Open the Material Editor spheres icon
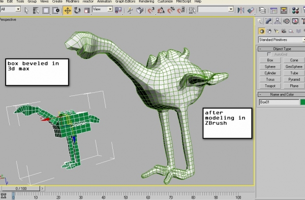 click(x=295, y=10)
